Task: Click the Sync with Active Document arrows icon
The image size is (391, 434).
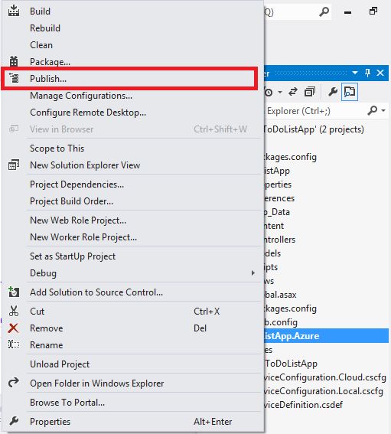Action: coord(293,92)
